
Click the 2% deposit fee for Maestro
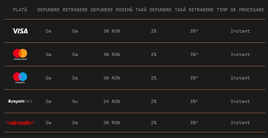[x=154, y=78]
